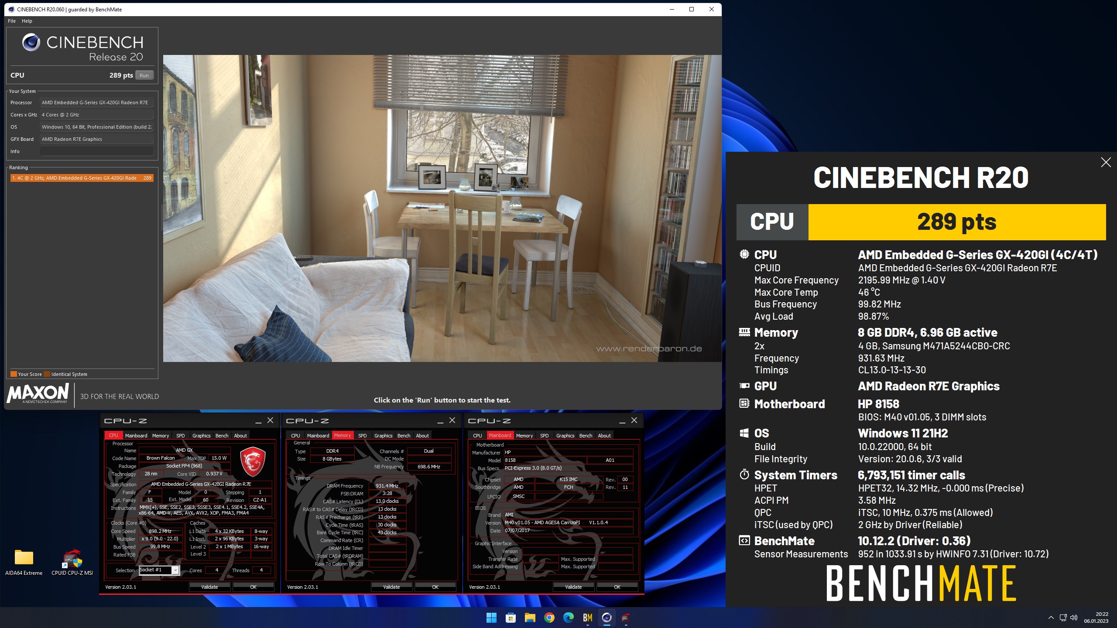This screenshot has height=628, width=1117.
Task: Expand the Socket #1 selection dropdown
Action: [175, 570]
